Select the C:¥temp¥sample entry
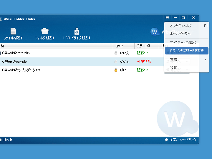This screenshot has height=159, width=212. (14, 62)
